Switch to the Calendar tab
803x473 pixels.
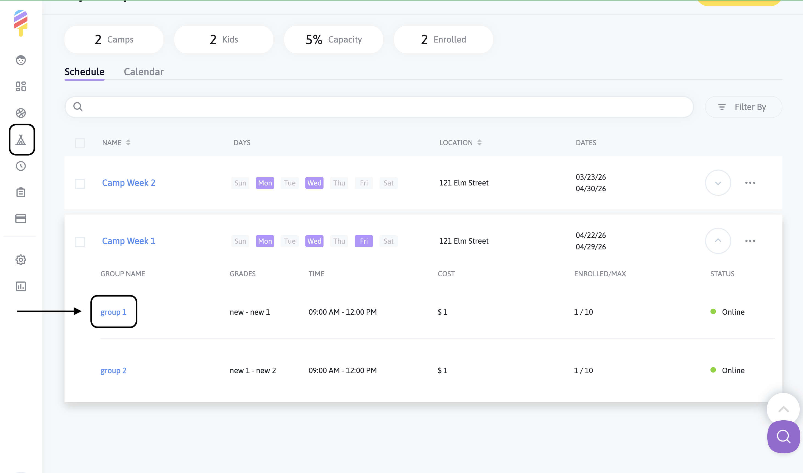[x=144, y=72]
